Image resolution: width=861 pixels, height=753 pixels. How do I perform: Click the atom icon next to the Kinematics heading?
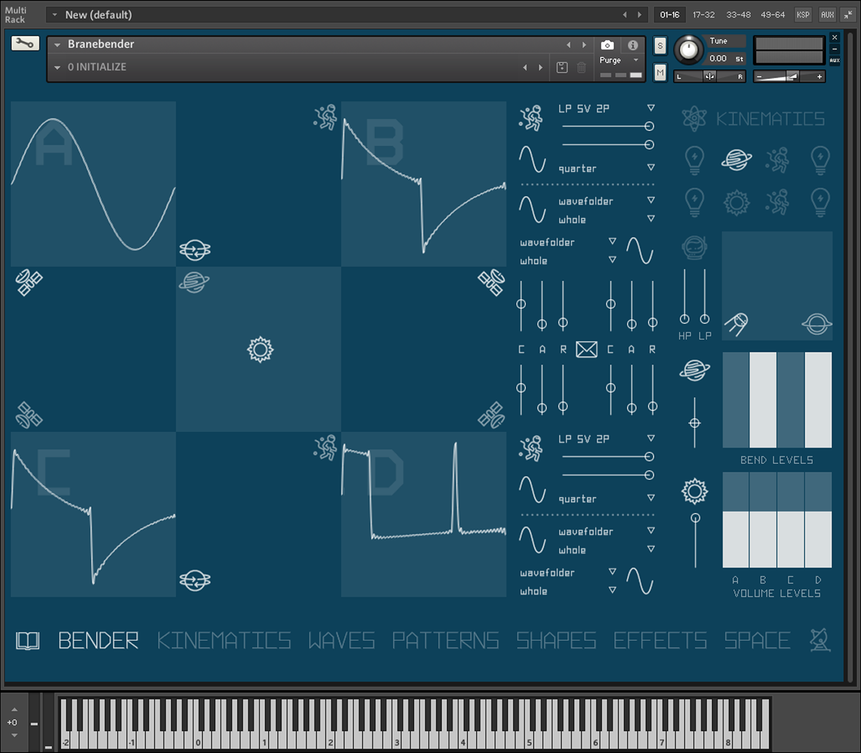pyautogui.click(x=695, y=118)
